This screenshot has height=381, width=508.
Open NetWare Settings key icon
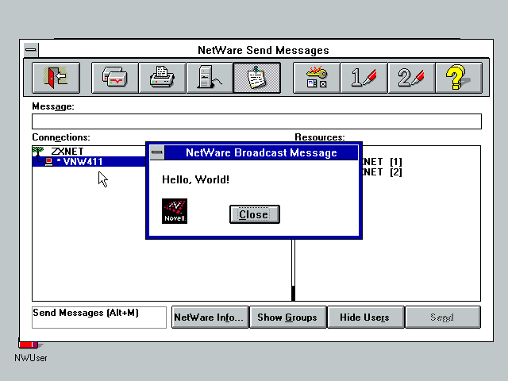[317, 78]
